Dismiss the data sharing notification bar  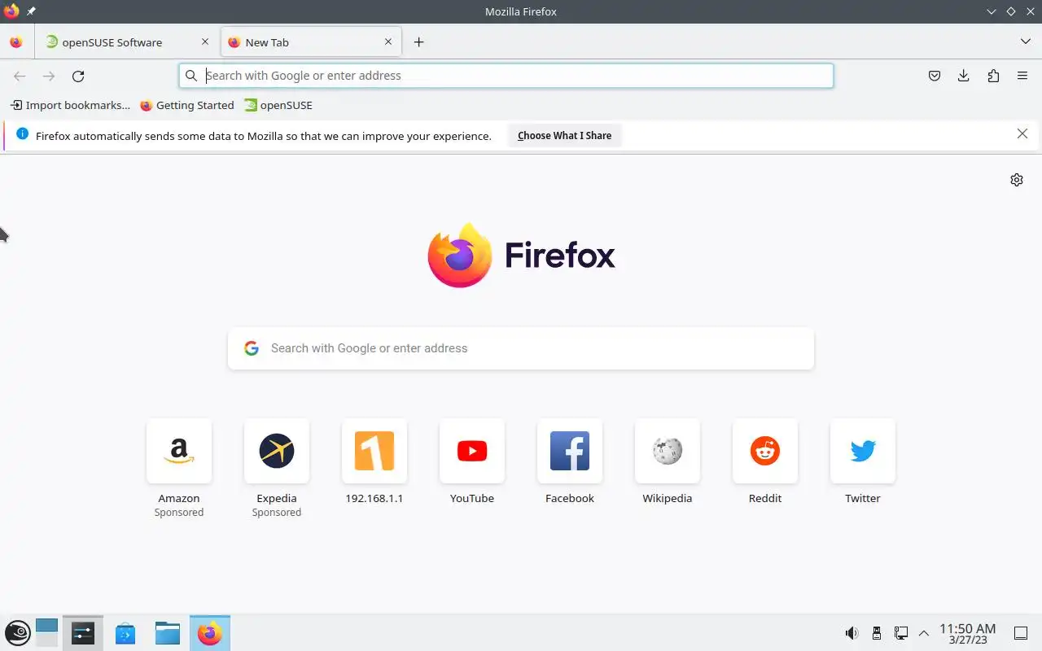(x=1022, y=134)
